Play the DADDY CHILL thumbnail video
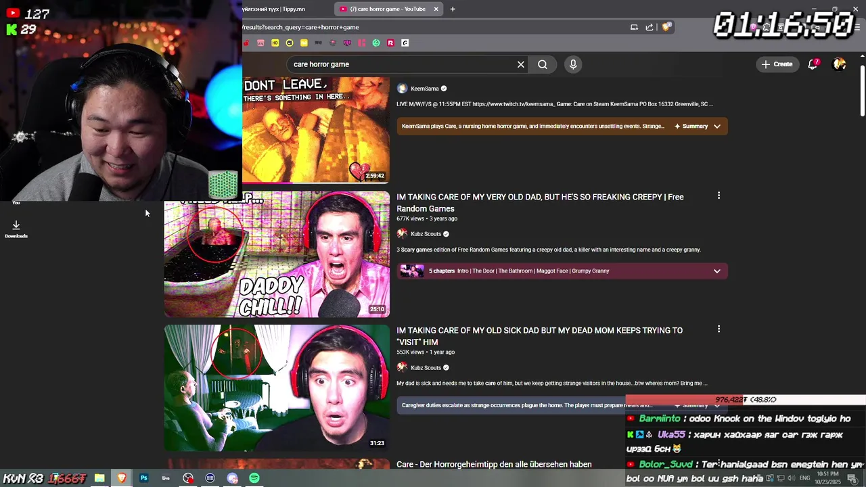 277,254
